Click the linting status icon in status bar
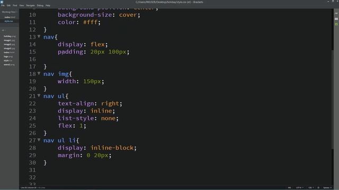This screenshot has height=190, width=339. [318, 188]
